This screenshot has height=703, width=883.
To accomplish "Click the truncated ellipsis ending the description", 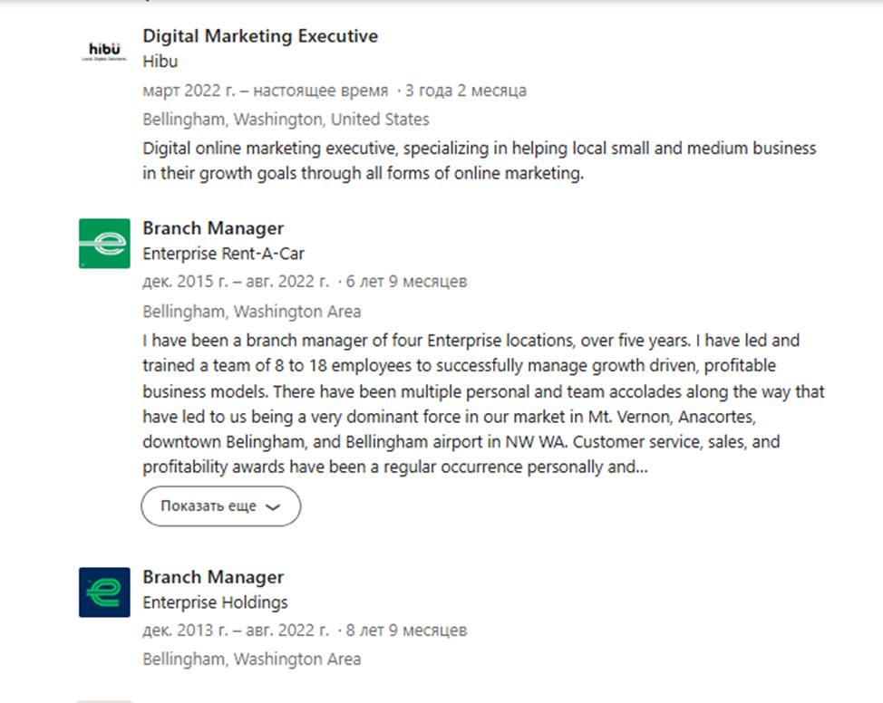I will pyautogui.click(x=642, y=468).
